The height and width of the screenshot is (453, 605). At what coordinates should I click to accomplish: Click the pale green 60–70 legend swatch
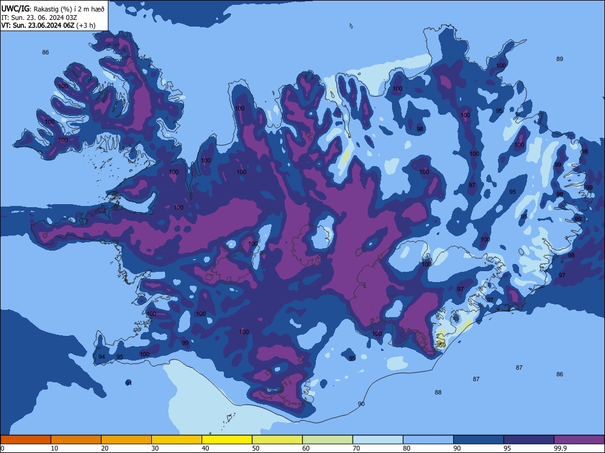[327, 440]
